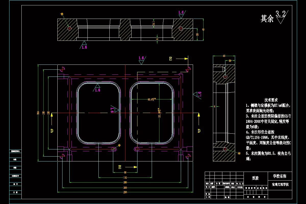Click the '要求表面抛光处理' line

(260, 111)
